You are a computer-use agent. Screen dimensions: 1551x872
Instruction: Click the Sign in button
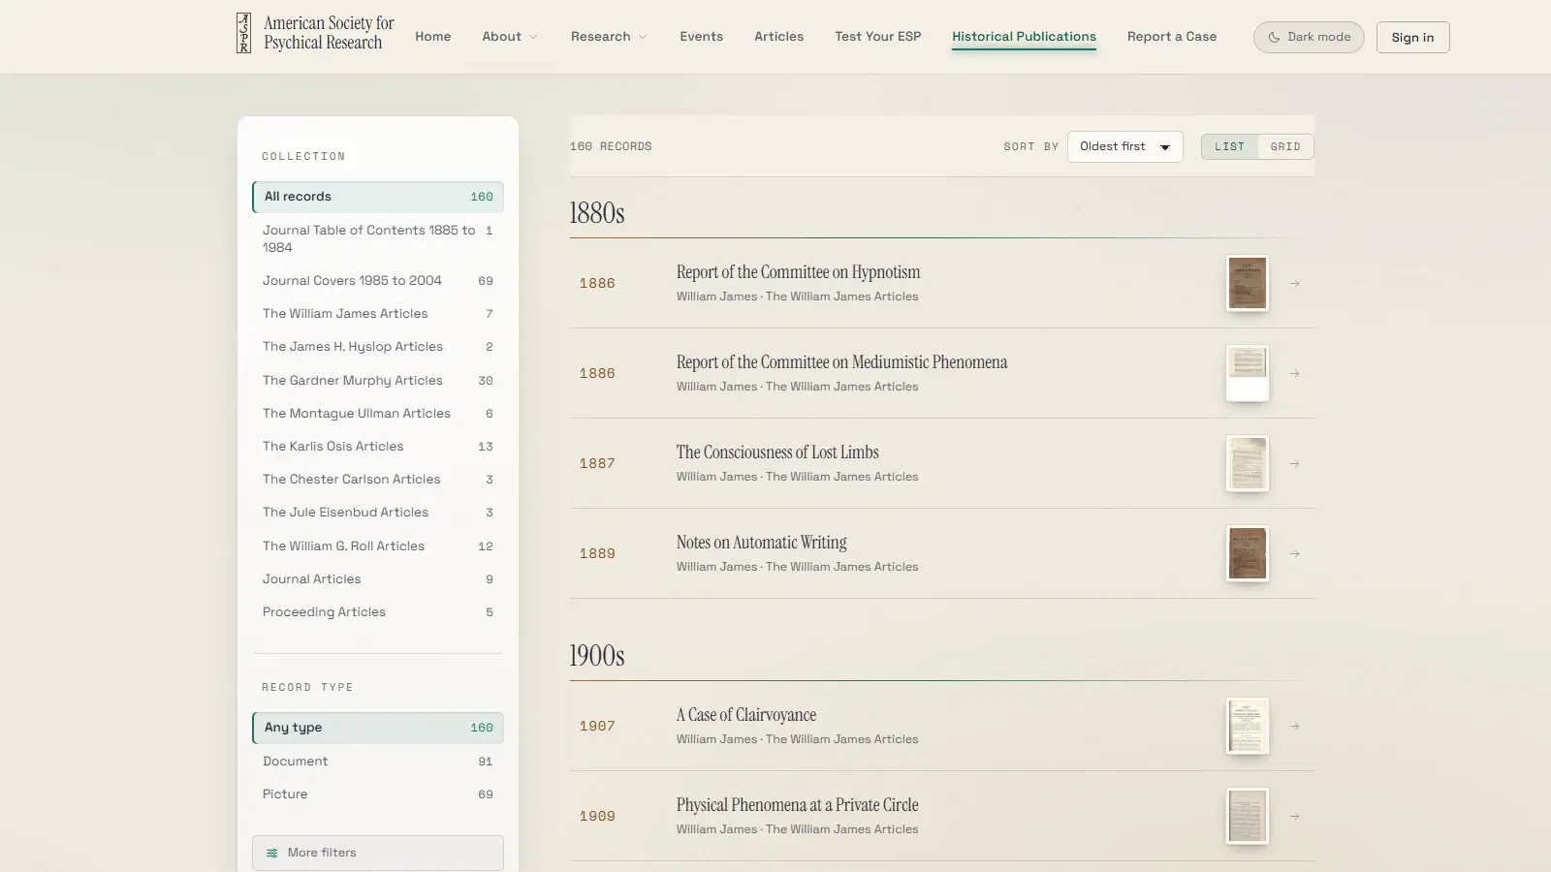click(1412, 37)
